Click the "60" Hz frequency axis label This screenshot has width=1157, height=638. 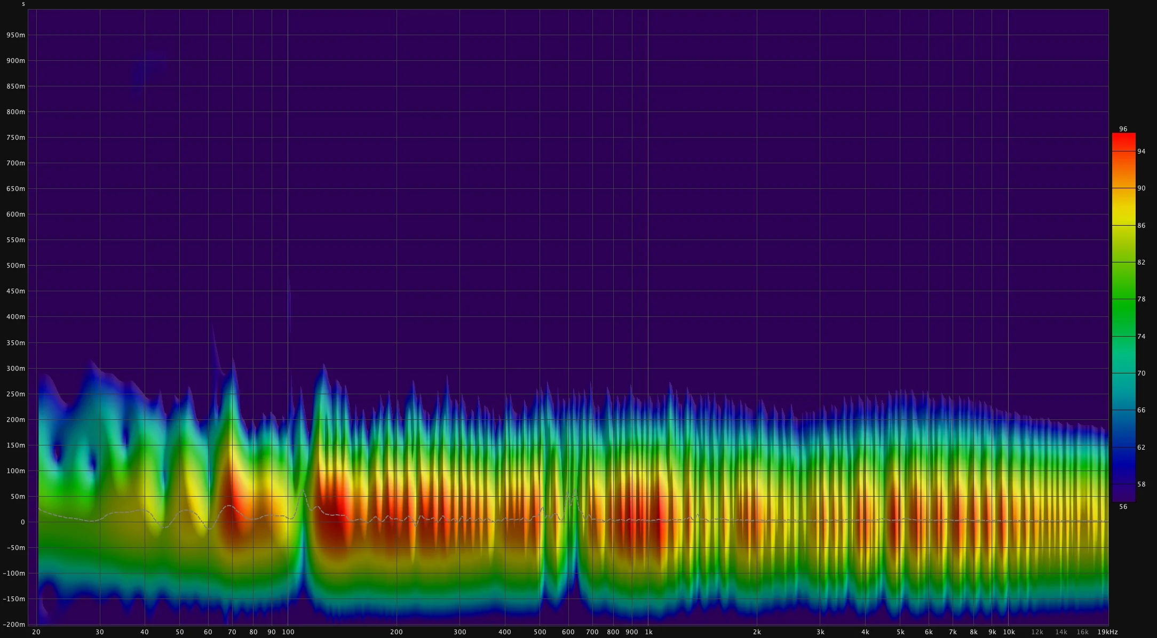tap(208, 632)
